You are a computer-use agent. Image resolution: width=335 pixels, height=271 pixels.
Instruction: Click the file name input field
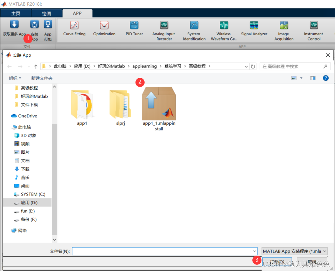(164, 251)
